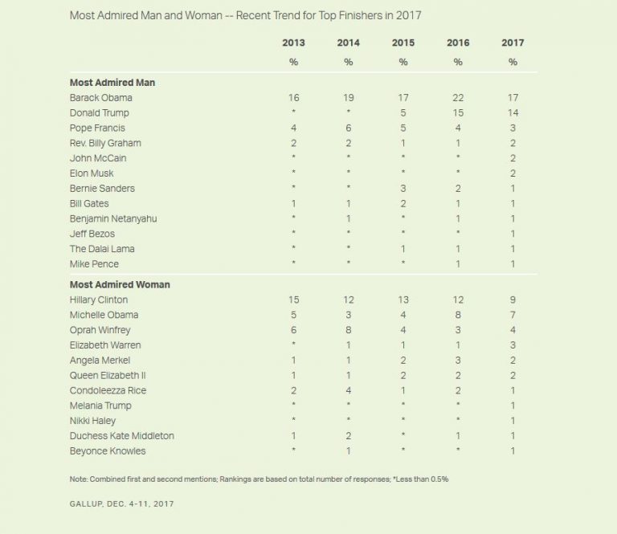Click the Donald Trump row label
Viewport: 617px width, 534px height.
click(100, 112)
